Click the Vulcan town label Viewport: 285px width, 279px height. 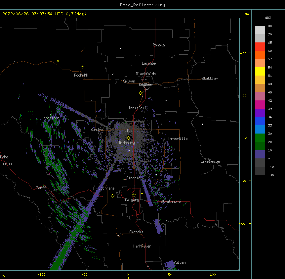click(180, 262)
